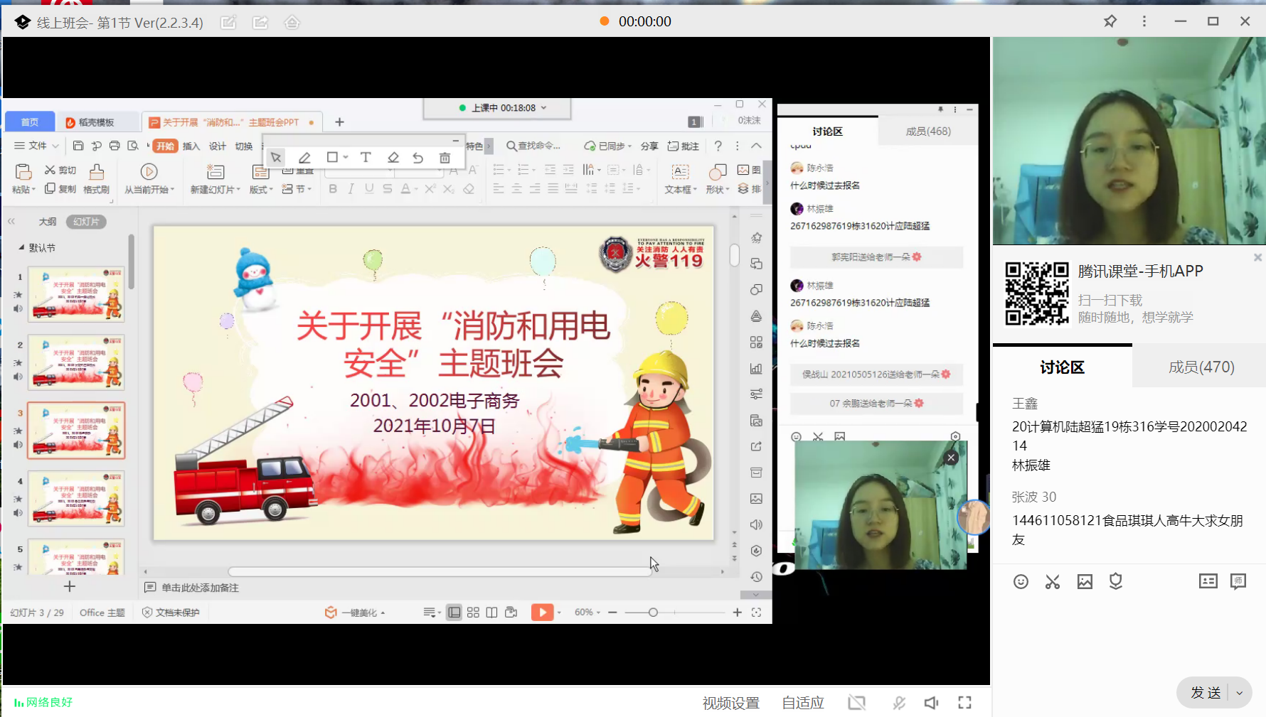Enter fullscreen using the bottom bar icon
The image size is (1266, 717).
pyautogui.click(x=964, y=703)
